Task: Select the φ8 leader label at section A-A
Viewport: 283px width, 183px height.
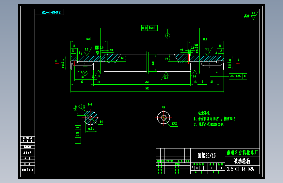Action: (x=101, y=122)
